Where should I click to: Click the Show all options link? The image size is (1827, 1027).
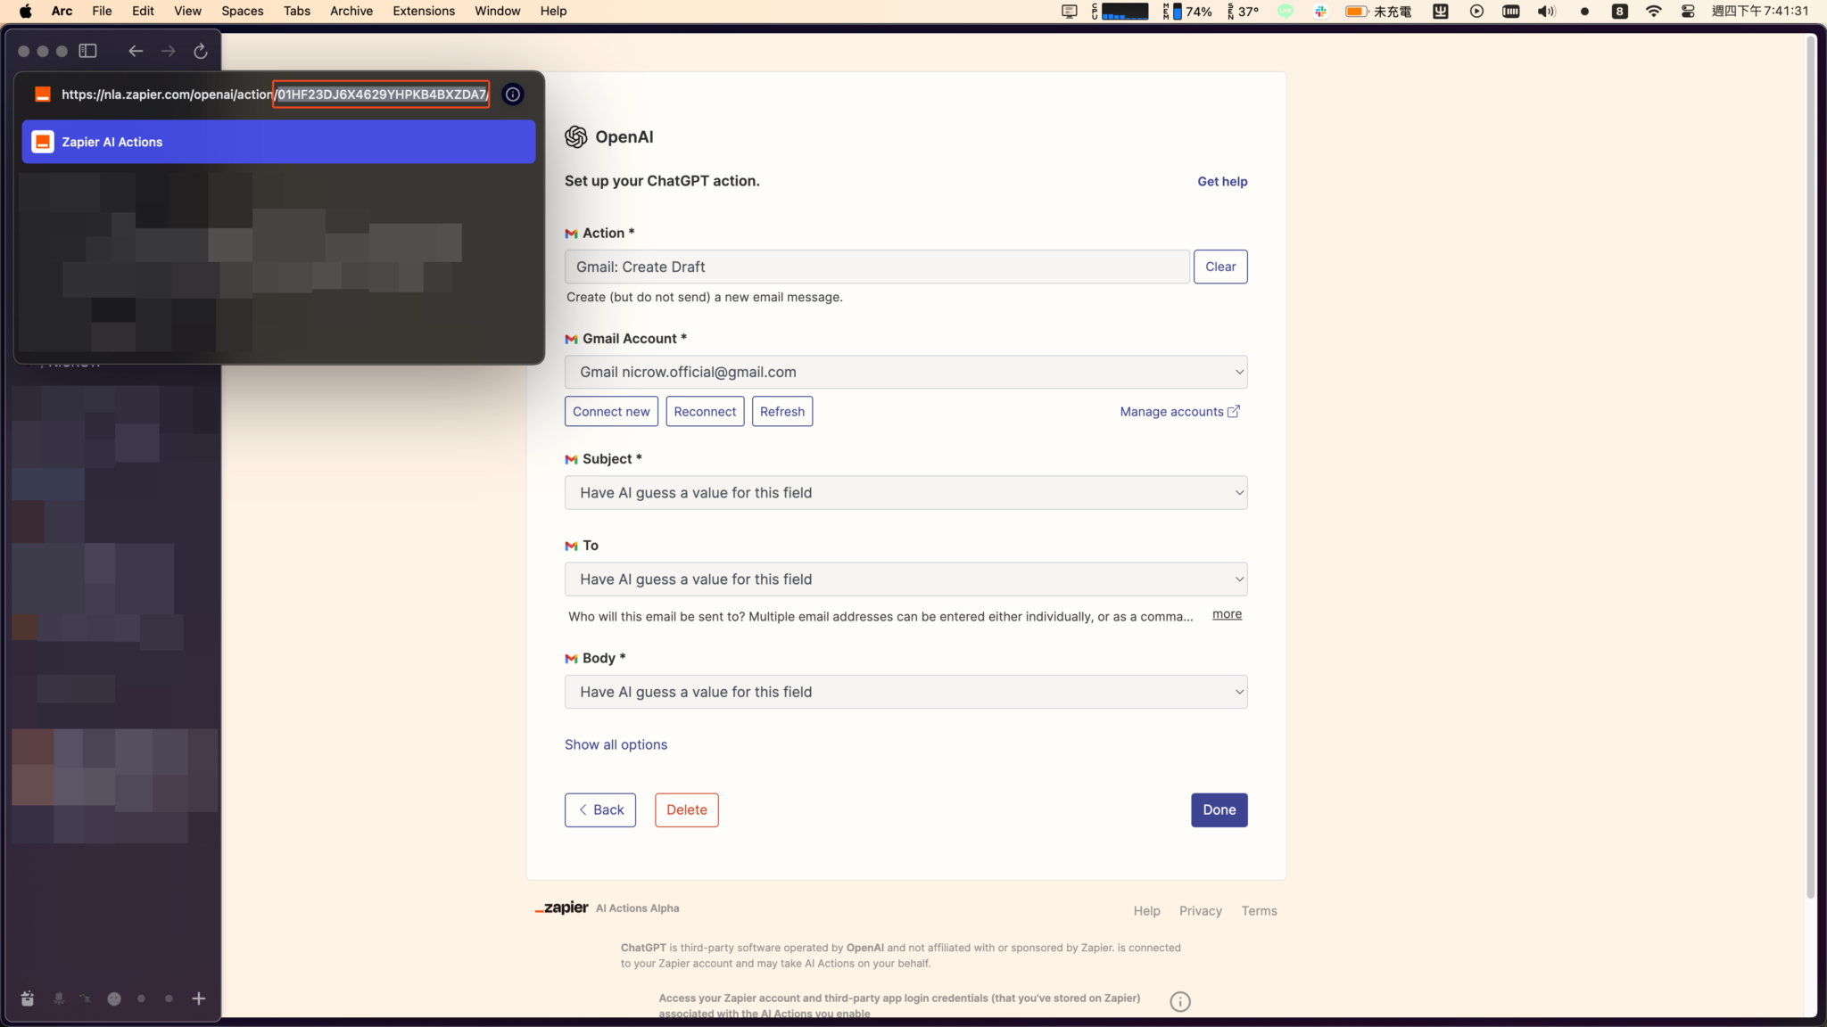(x=616, y=744)
